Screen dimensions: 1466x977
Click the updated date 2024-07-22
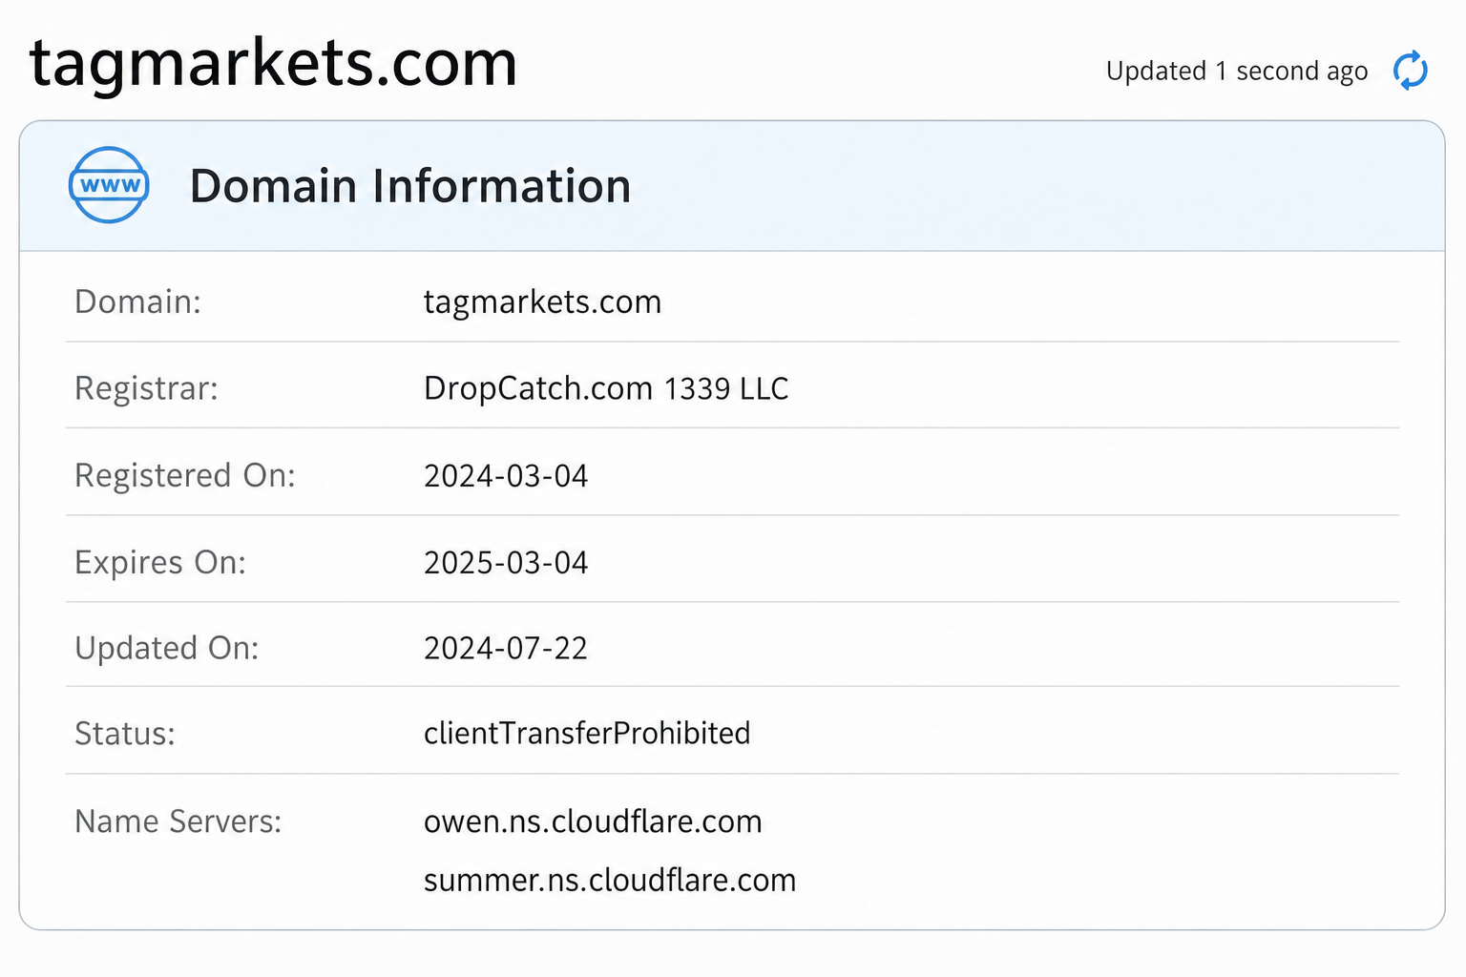coord(506,648)
